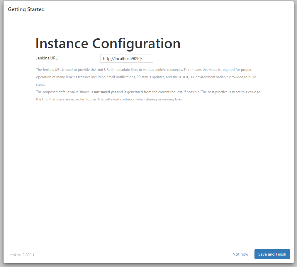Click the Getting Started title text
Screen dimensions: 297x267
coord(26,9)
